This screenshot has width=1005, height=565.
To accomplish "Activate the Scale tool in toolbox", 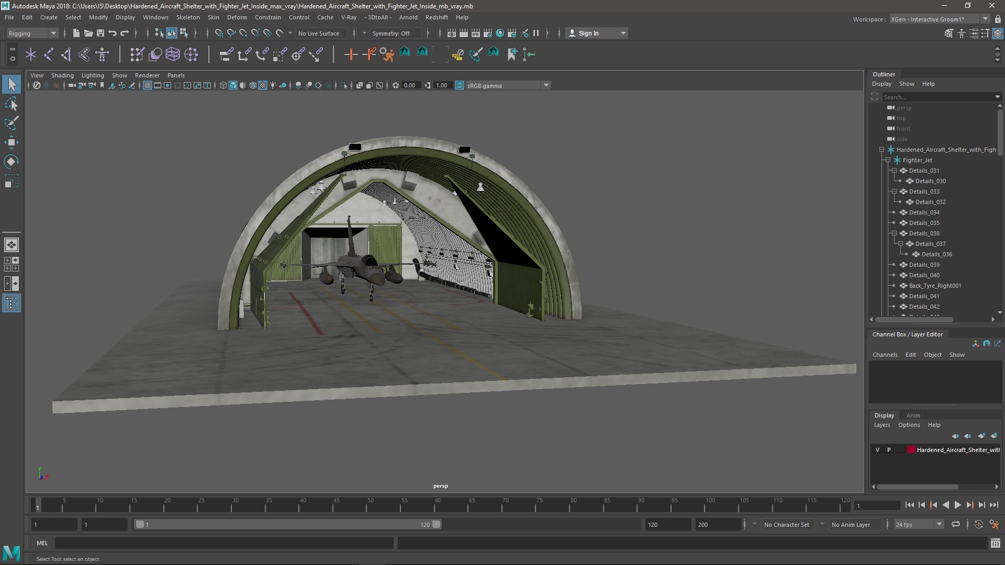I will click(x=12, y=181).
